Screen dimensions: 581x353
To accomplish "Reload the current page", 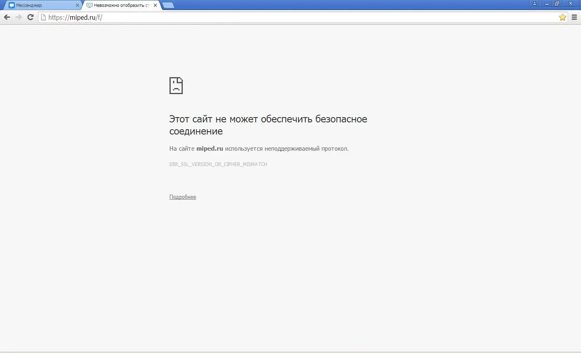I will (30, 17).
